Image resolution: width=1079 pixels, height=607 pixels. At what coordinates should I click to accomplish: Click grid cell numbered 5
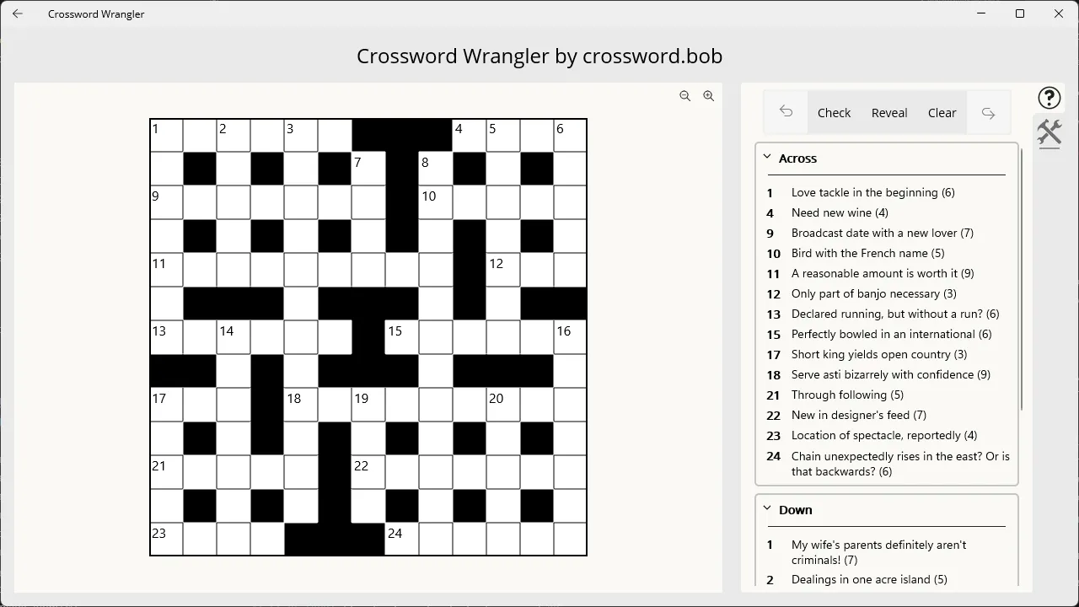[x=503, y=136]
